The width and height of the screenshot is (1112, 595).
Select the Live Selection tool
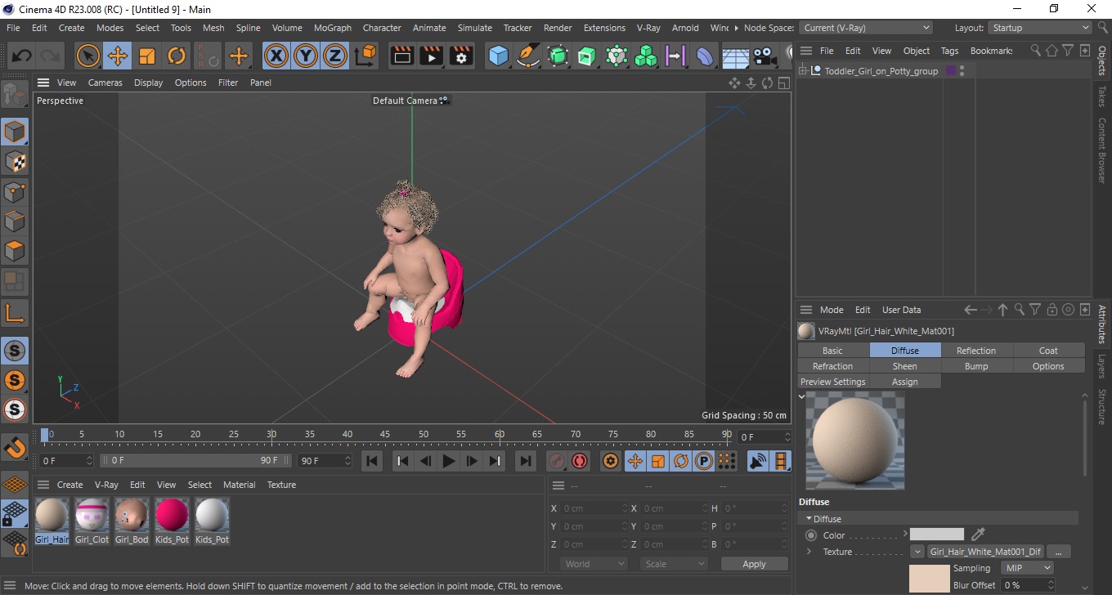(x=88, y=56)
